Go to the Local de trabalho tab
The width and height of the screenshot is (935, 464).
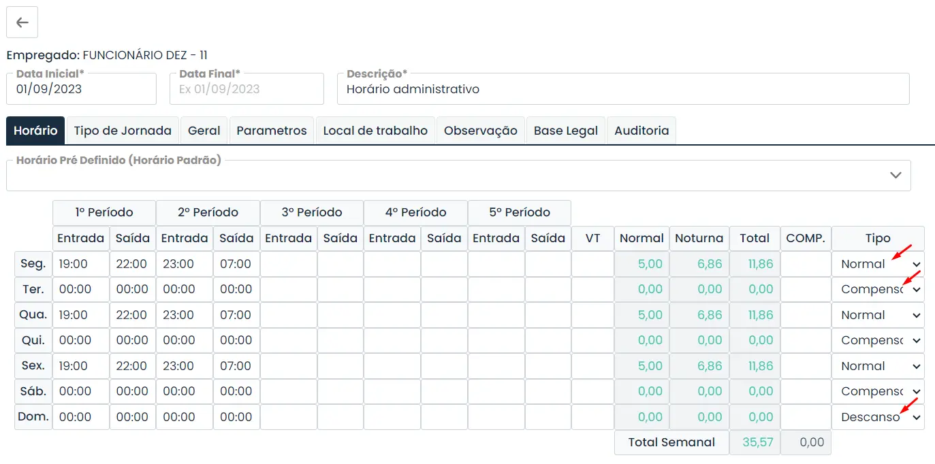[375, 131]
